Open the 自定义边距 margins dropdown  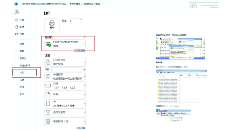tap(65, 113)
